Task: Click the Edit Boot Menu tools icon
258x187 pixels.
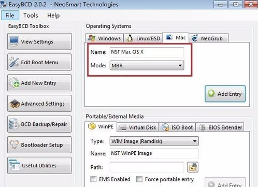Action: (x=14, y=62)
